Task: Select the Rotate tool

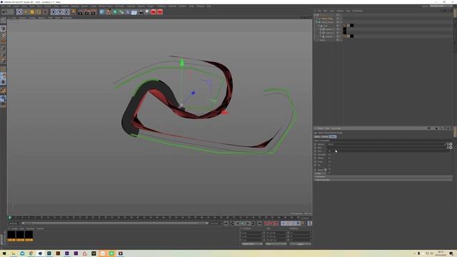Action: pyautogui.click(x=39, y=12)
